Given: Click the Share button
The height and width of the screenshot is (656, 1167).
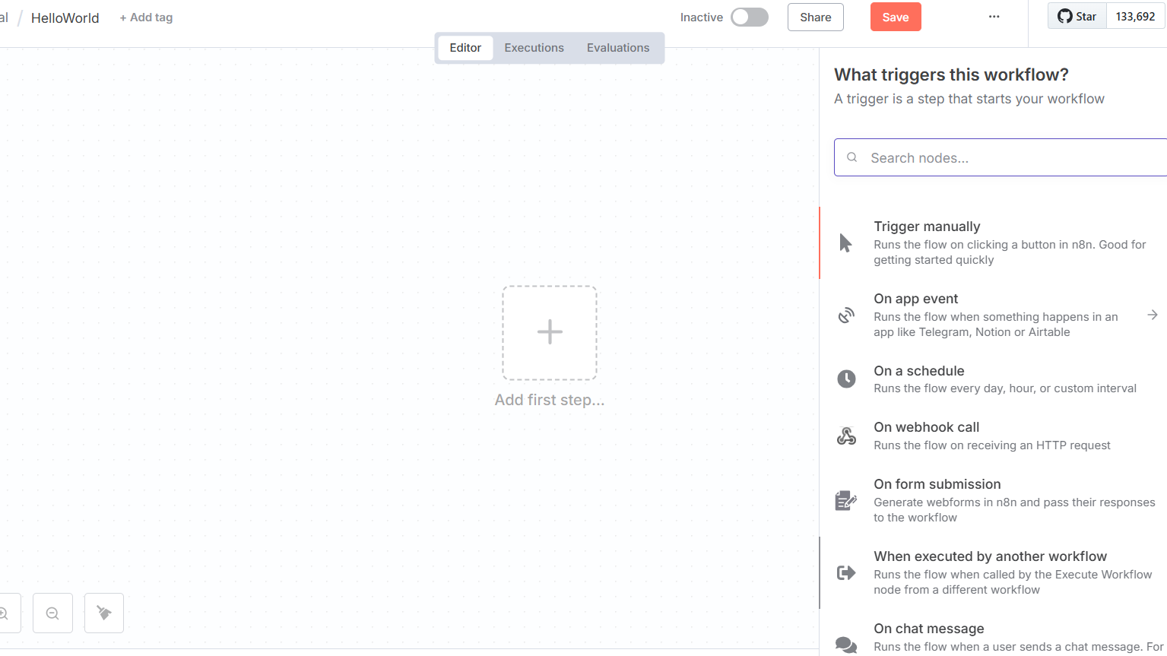Looking at the screenshot, I should click(815, 17).
